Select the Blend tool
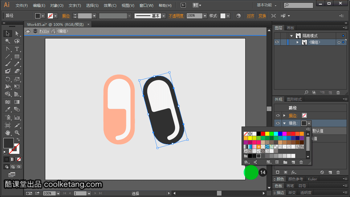 (17, 109)
